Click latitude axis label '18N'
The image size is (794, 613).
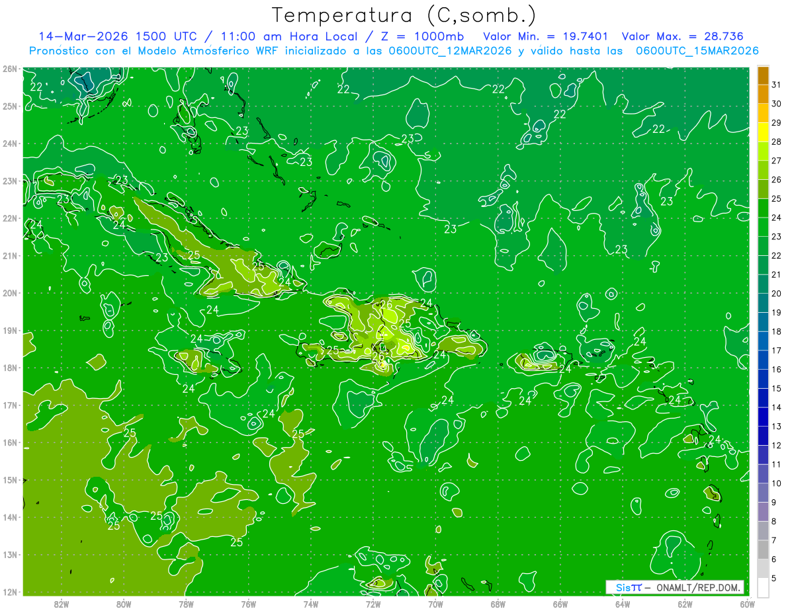point(10,368)
